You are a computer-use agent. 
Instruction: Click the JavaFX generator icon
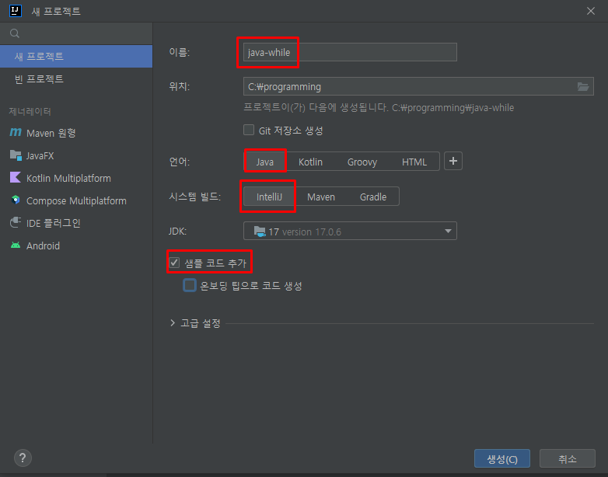[16, 155]
